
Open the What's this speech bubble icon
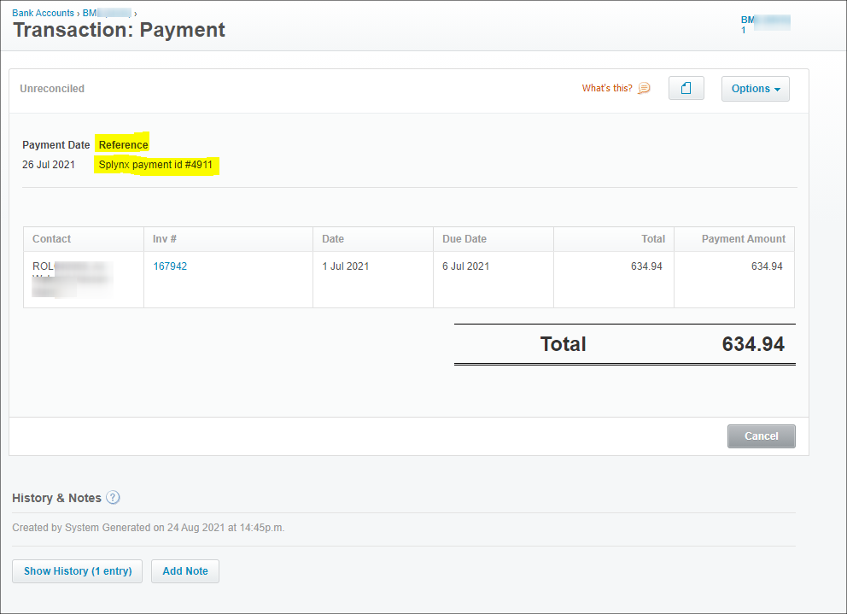pos(644,88)
